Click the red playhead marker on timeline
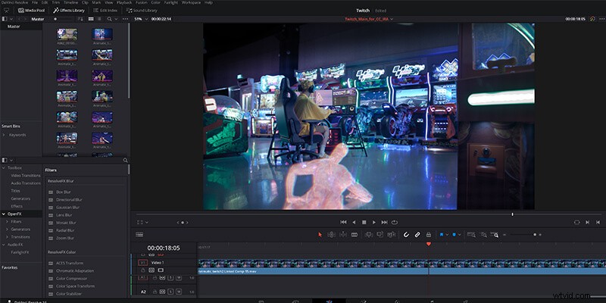The width and height of the screenshot is (606, 303). coord(428,244)
